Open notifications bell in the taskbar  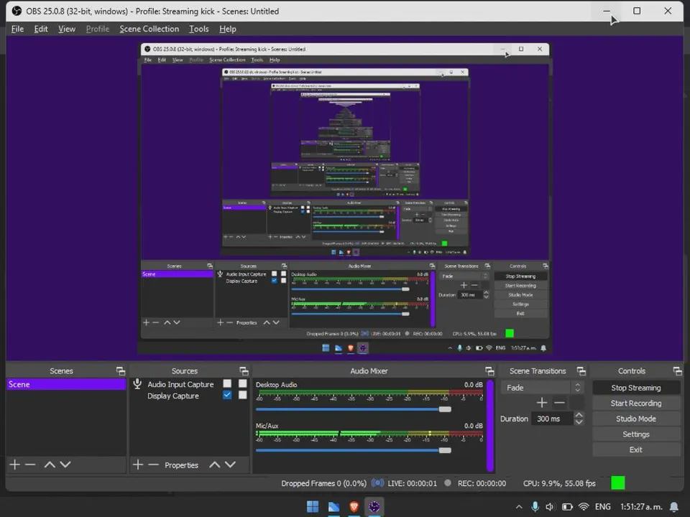pos(673,508)
